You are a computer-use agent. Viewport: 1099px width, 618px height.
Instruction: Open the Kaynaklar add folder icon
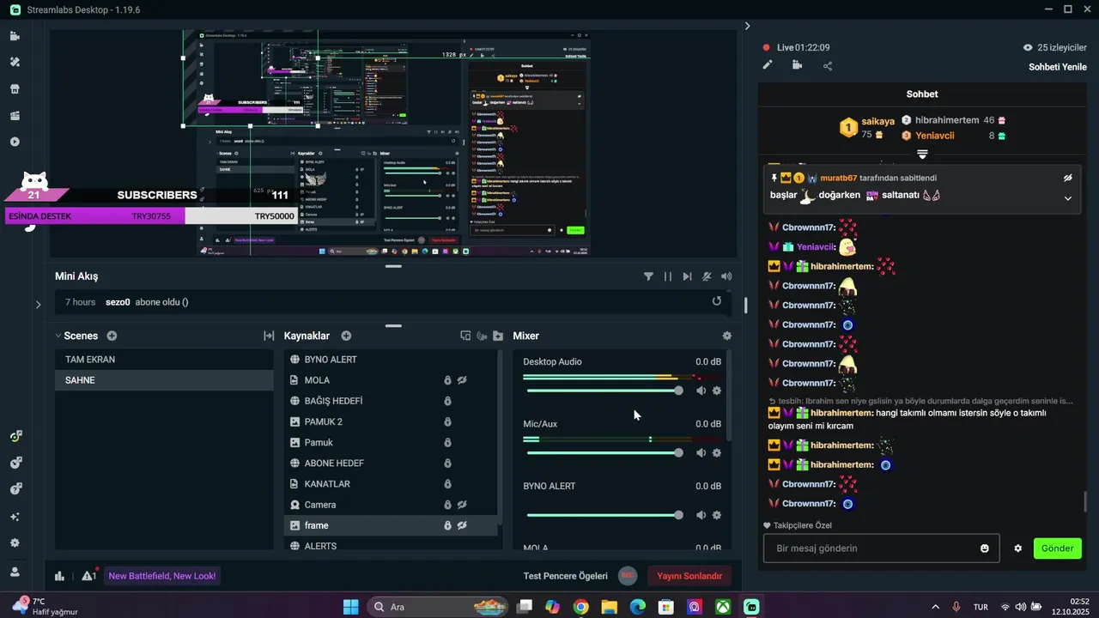[x=498, y=336]
